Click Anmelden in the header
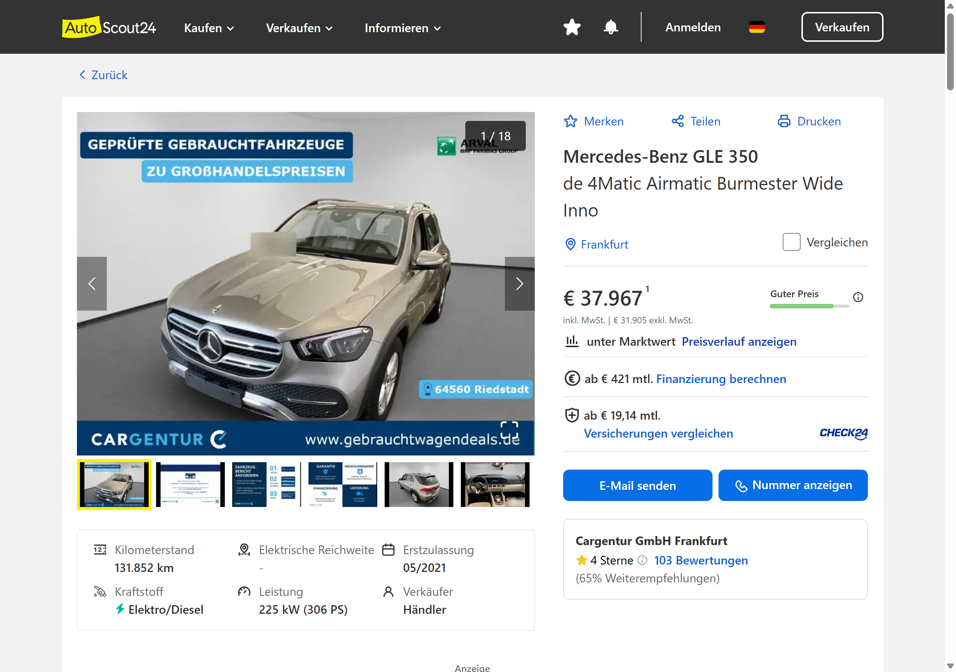Screen dimensions: 956x672 click(693, 28)
